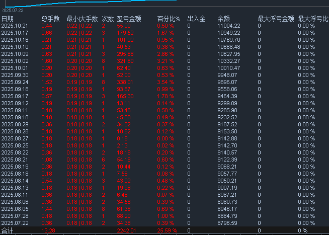
Task: Click the 最大浮亏金额 column header
Action: point(274,19)
